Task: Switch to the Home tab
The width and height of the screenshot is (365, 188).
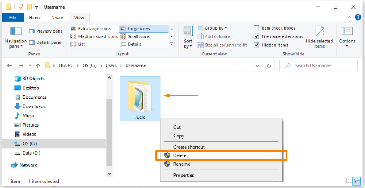Action: [x=35, y=18]
